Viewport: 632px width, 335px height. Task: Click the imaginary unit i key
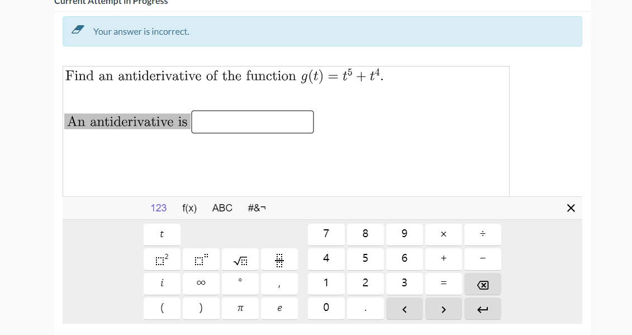pos(162,284)
